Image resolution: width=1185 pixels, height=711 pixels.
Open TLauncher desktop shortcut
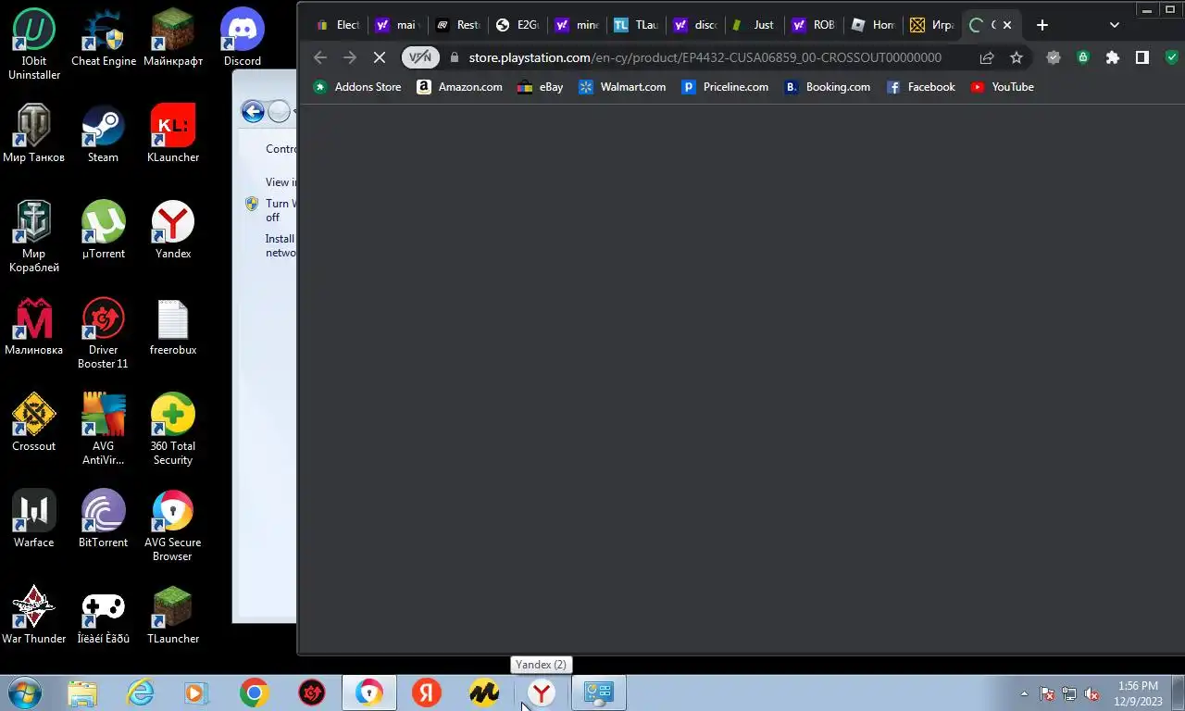[173, 616]
